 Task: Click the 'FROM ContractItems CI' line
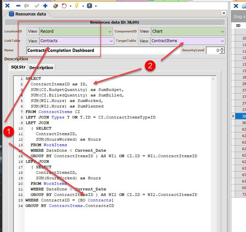(53, 112)
